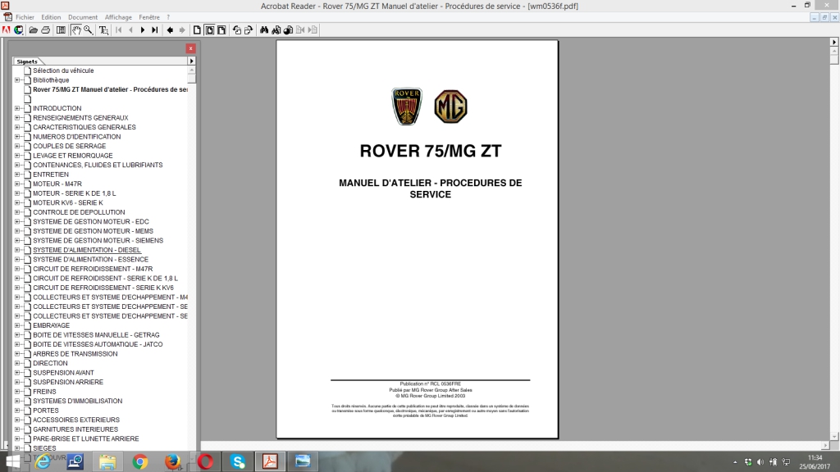This screenshot has width=840, height=472.
Task: Open BOITE DE VITESSES MANUELLE - GETRAG bookmark
Action: 96,335
